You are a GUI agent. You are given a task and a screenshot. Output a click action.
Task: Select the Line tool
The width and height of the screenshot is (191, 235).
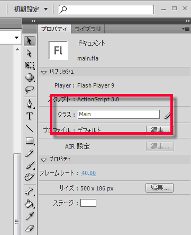(x=30, y=128)
